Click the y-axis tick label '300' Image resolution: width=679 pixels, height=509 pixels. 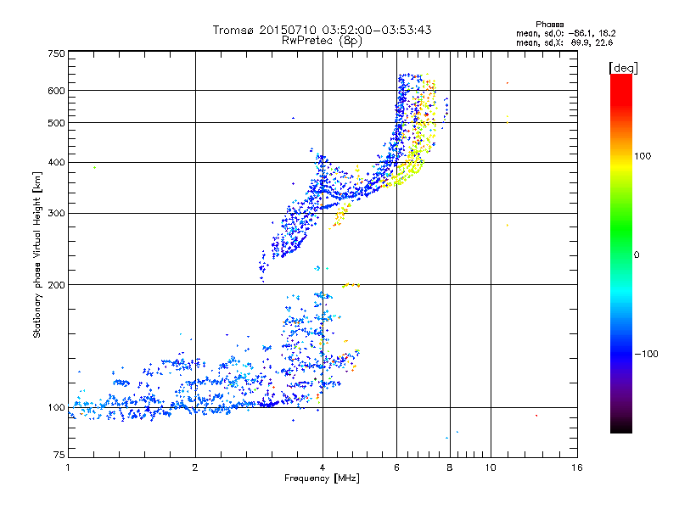pos(57,214)
